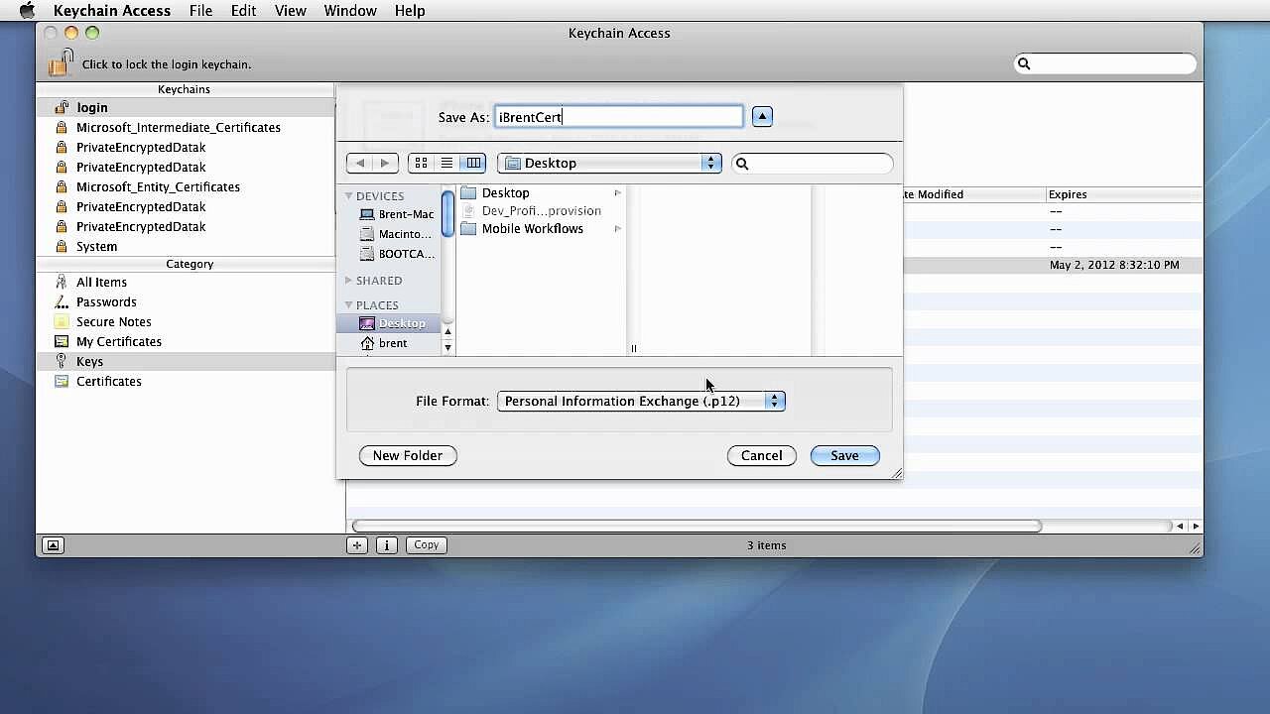Click the New Folder button
This screenshot has height=714, width=1270.
pyautogui.click(x=408, y=455)
